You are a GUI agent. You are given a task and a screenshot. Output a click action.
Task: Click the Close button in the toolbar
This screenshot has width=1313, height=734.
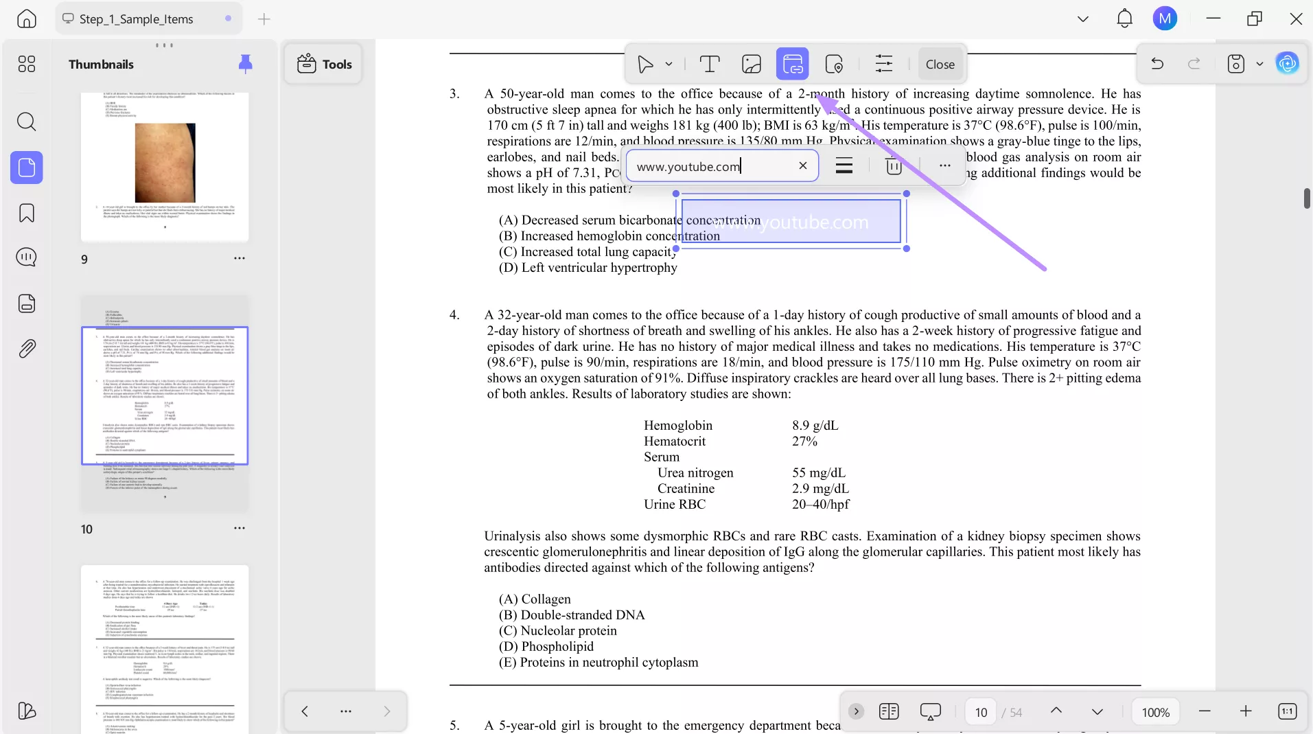point(940,64)
